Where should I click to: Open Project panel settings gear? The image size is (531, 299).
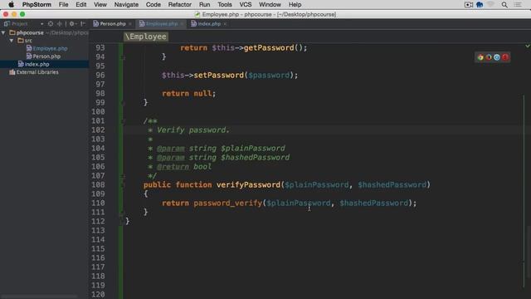click(72, 24)
